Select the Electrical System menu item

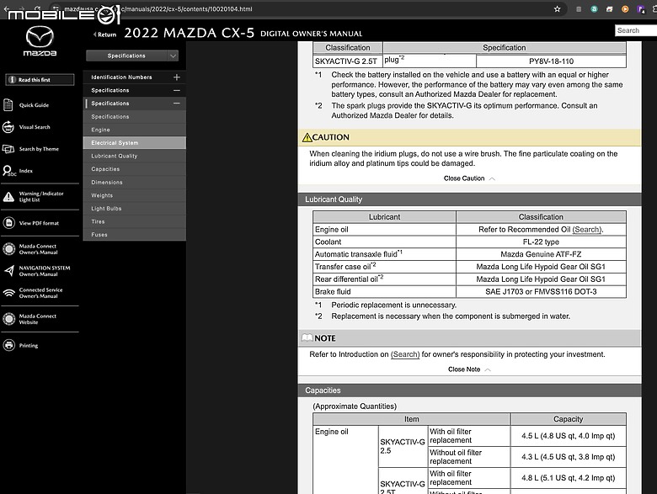[135, 143]
